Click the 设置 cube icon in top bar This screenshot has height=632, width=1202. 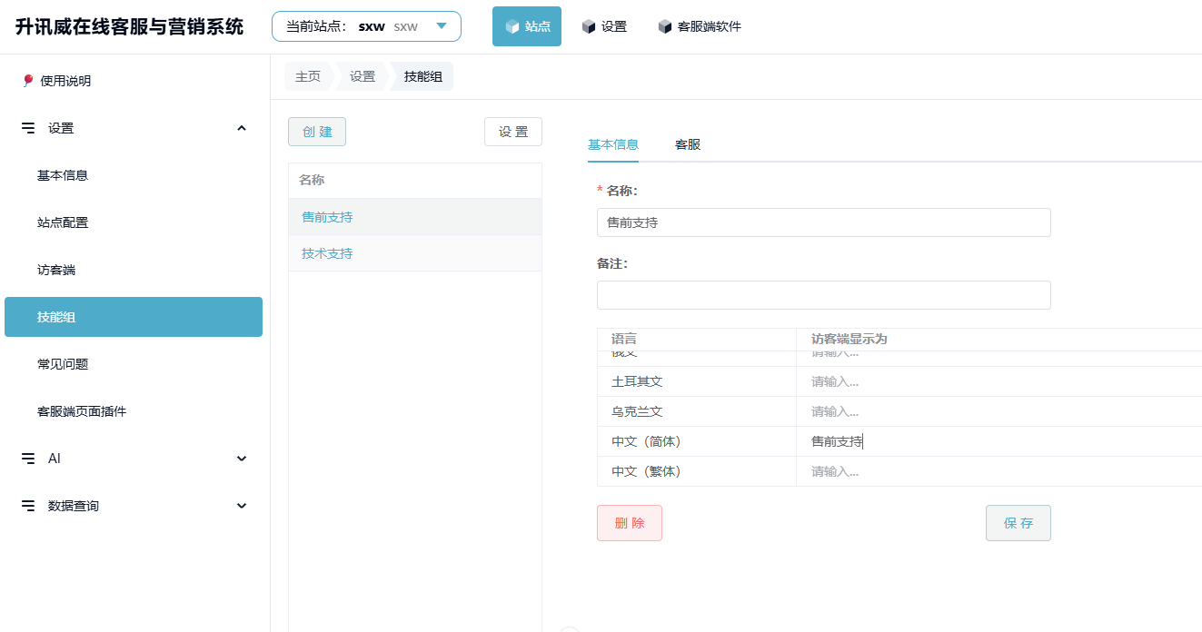coord(589,26)
